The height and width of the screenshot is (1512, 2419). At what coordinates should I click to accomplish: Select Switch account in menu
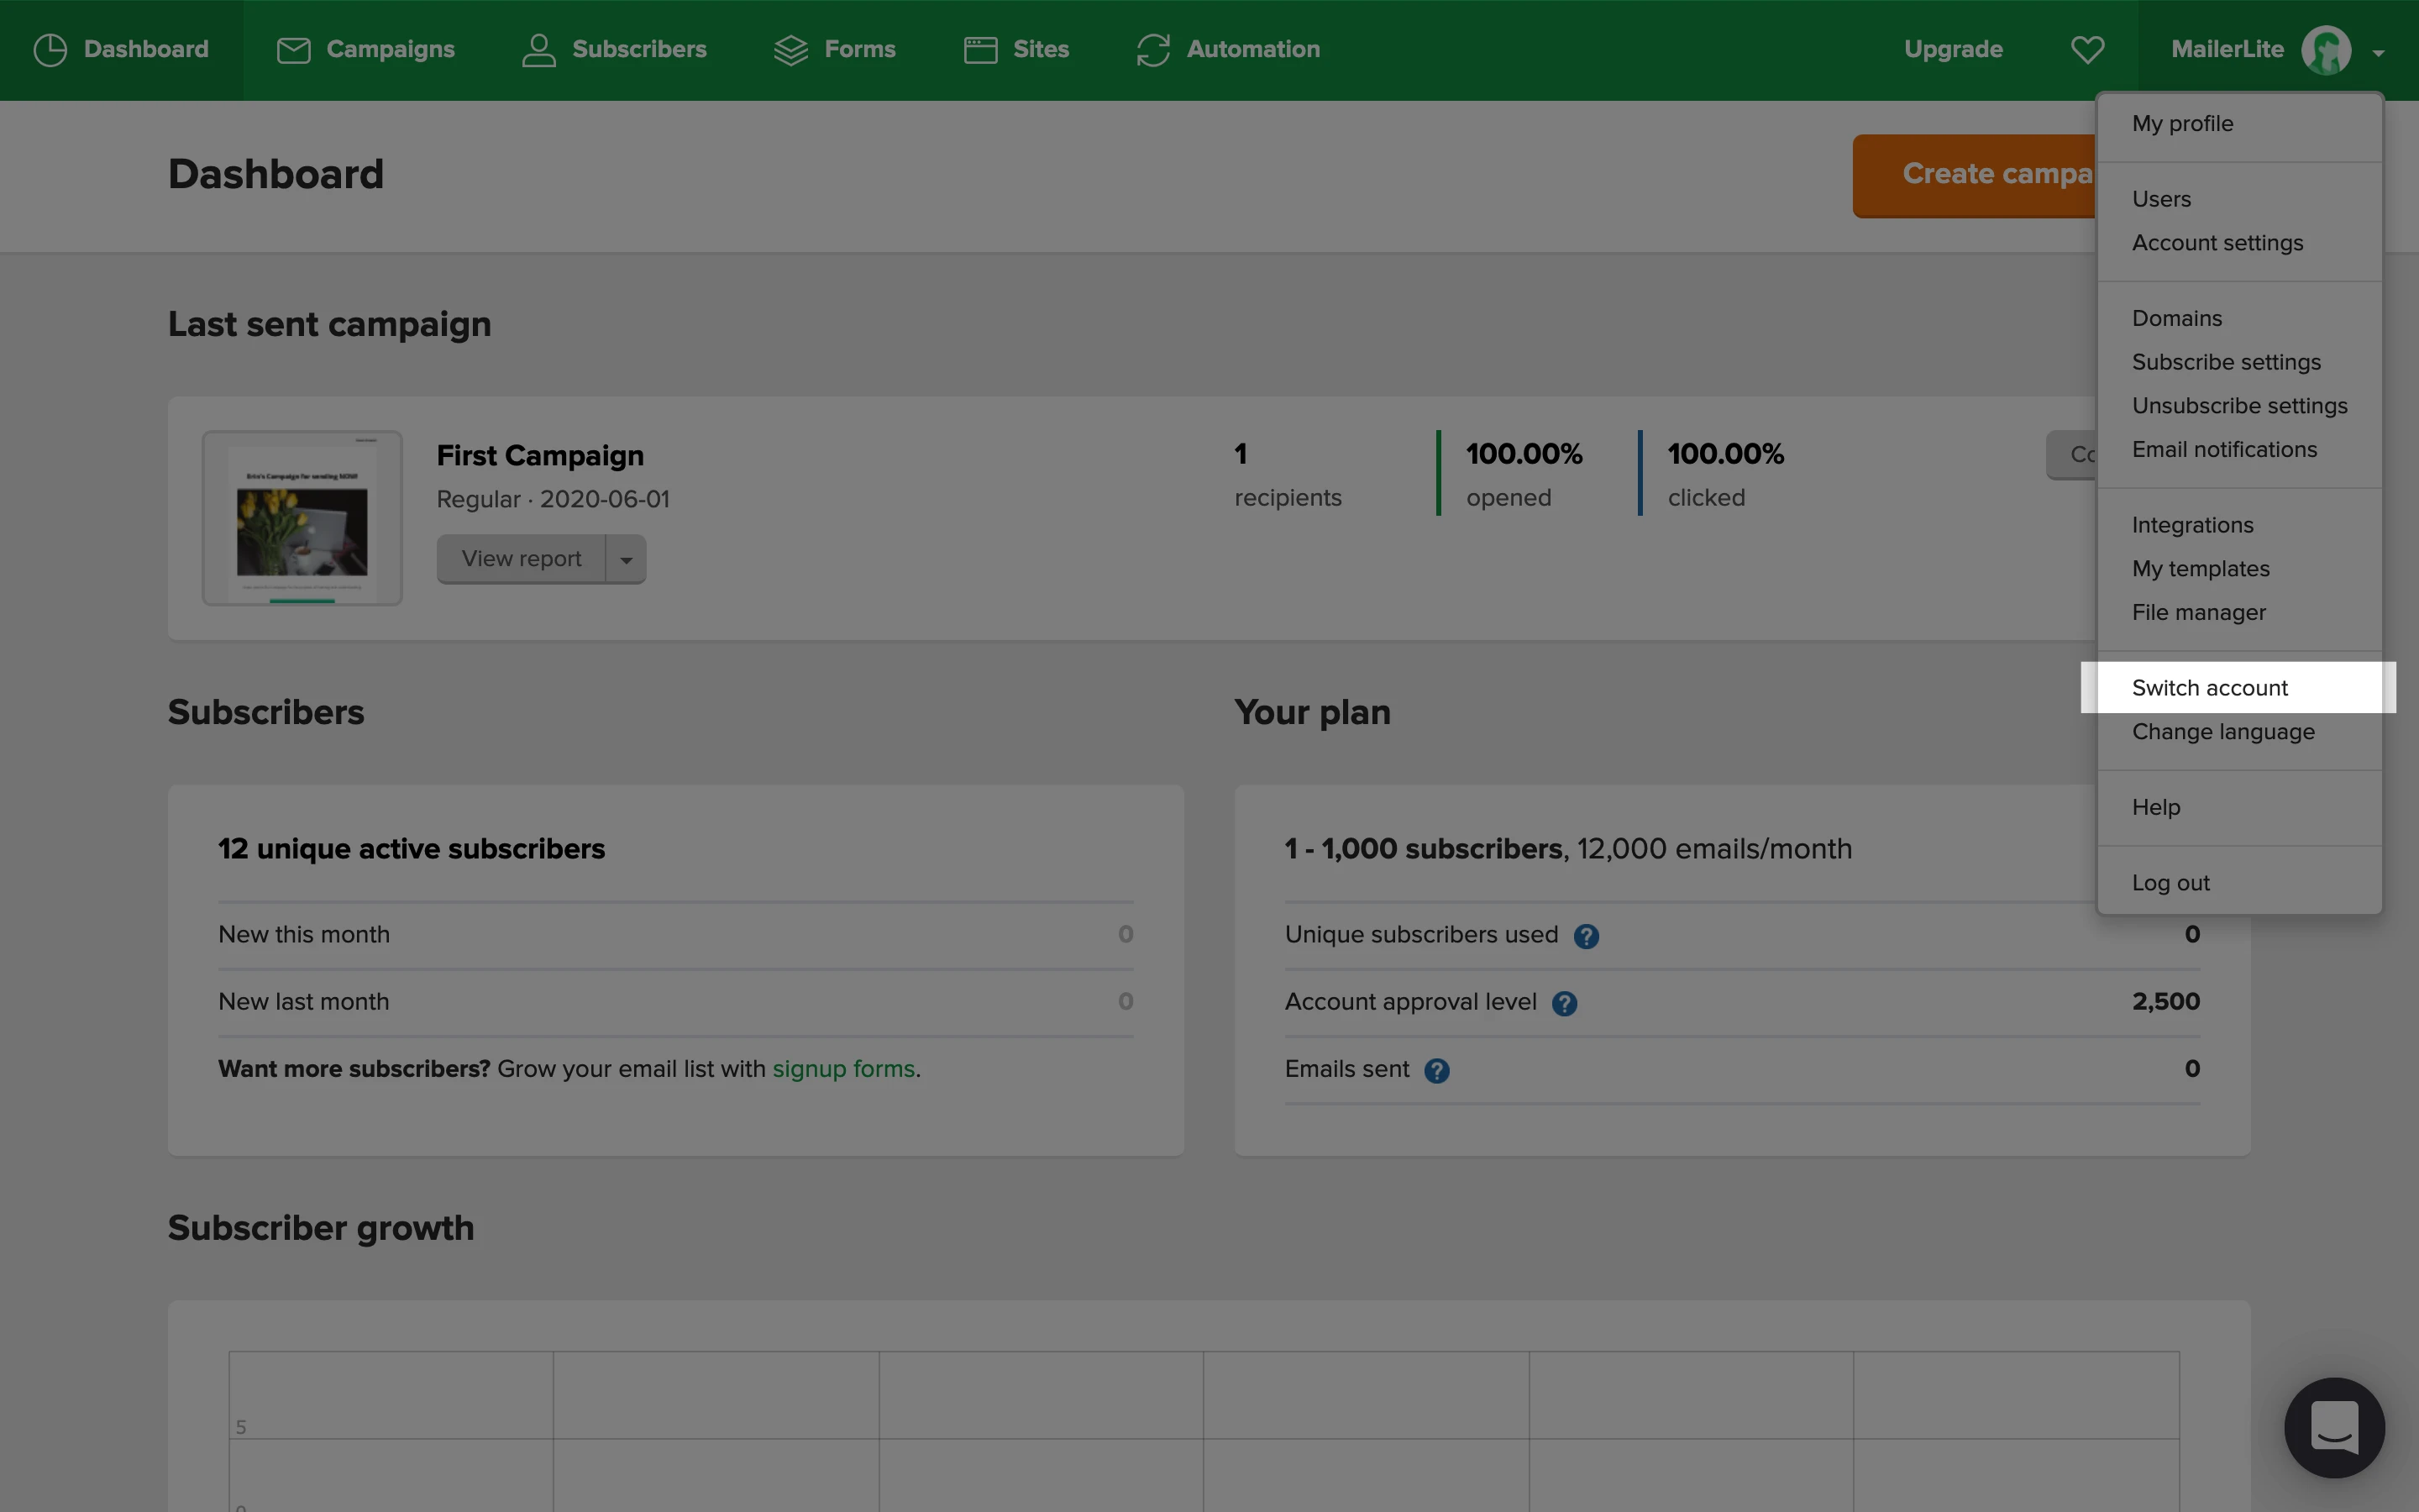[x=2209, y=688]
